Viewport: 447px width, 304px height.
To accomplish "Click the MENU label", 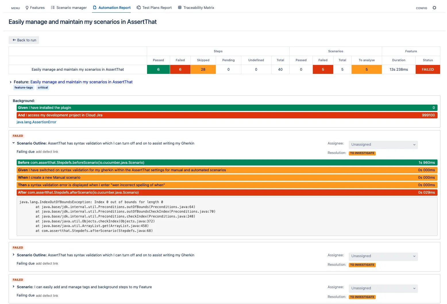I will point(16,8).
